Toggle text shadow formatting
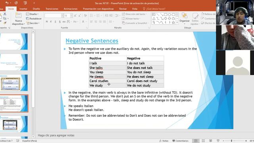 coord(60,21)
